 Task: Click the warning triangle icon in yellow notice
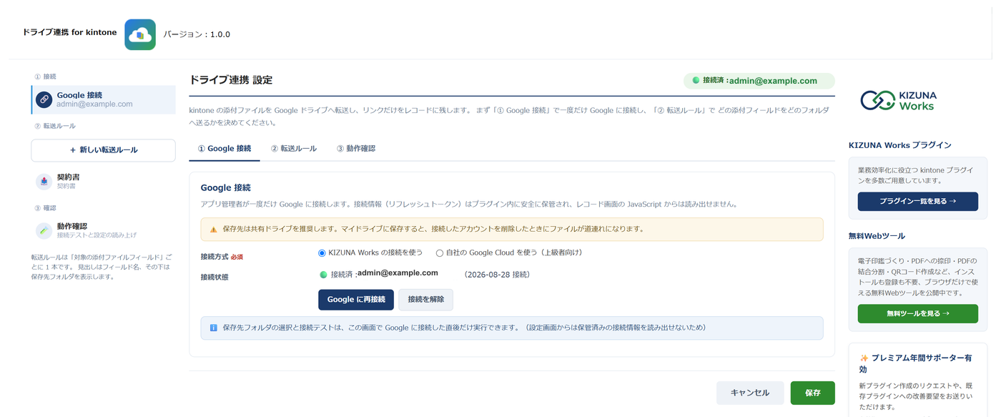click(213, 230)
